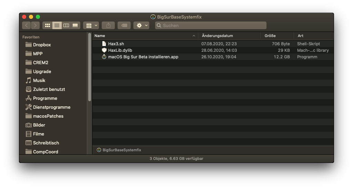
Task: Click date 28.06.2020, 14:03
Action: click(x=219, y=50)
